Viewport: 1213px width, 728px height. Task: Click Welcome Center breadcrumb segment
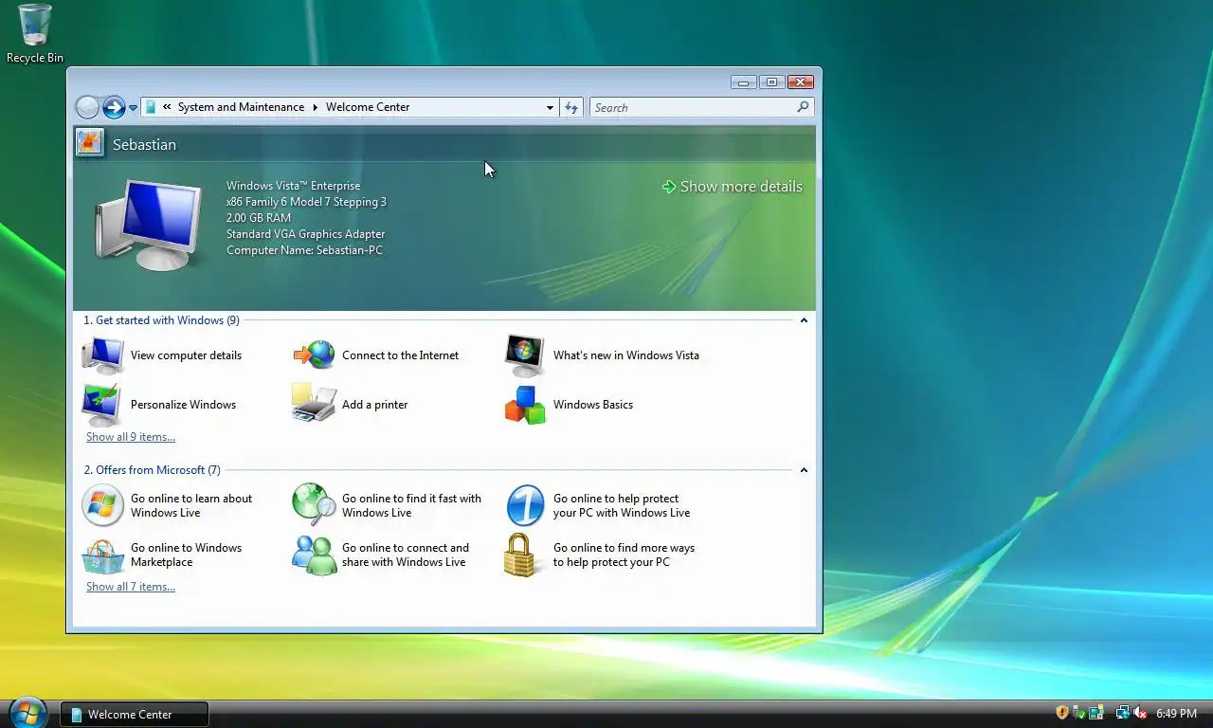click(368, 107)
